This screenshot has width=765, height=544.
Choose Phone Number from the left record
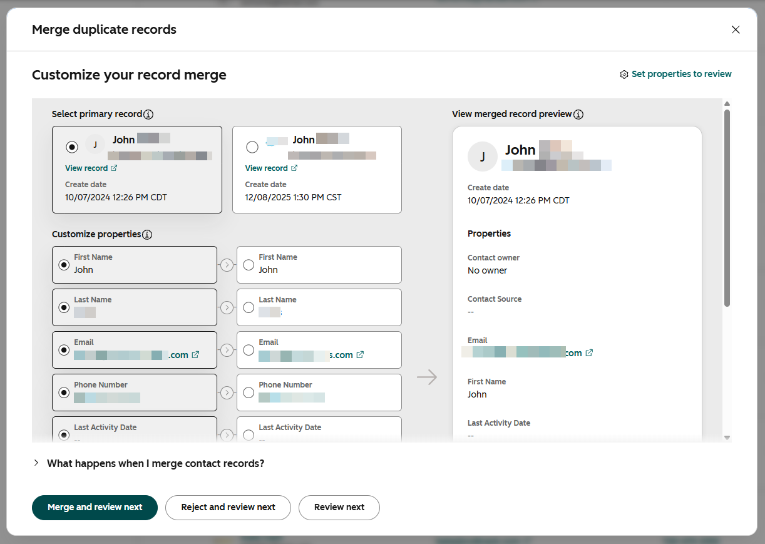tap(64, 393)
